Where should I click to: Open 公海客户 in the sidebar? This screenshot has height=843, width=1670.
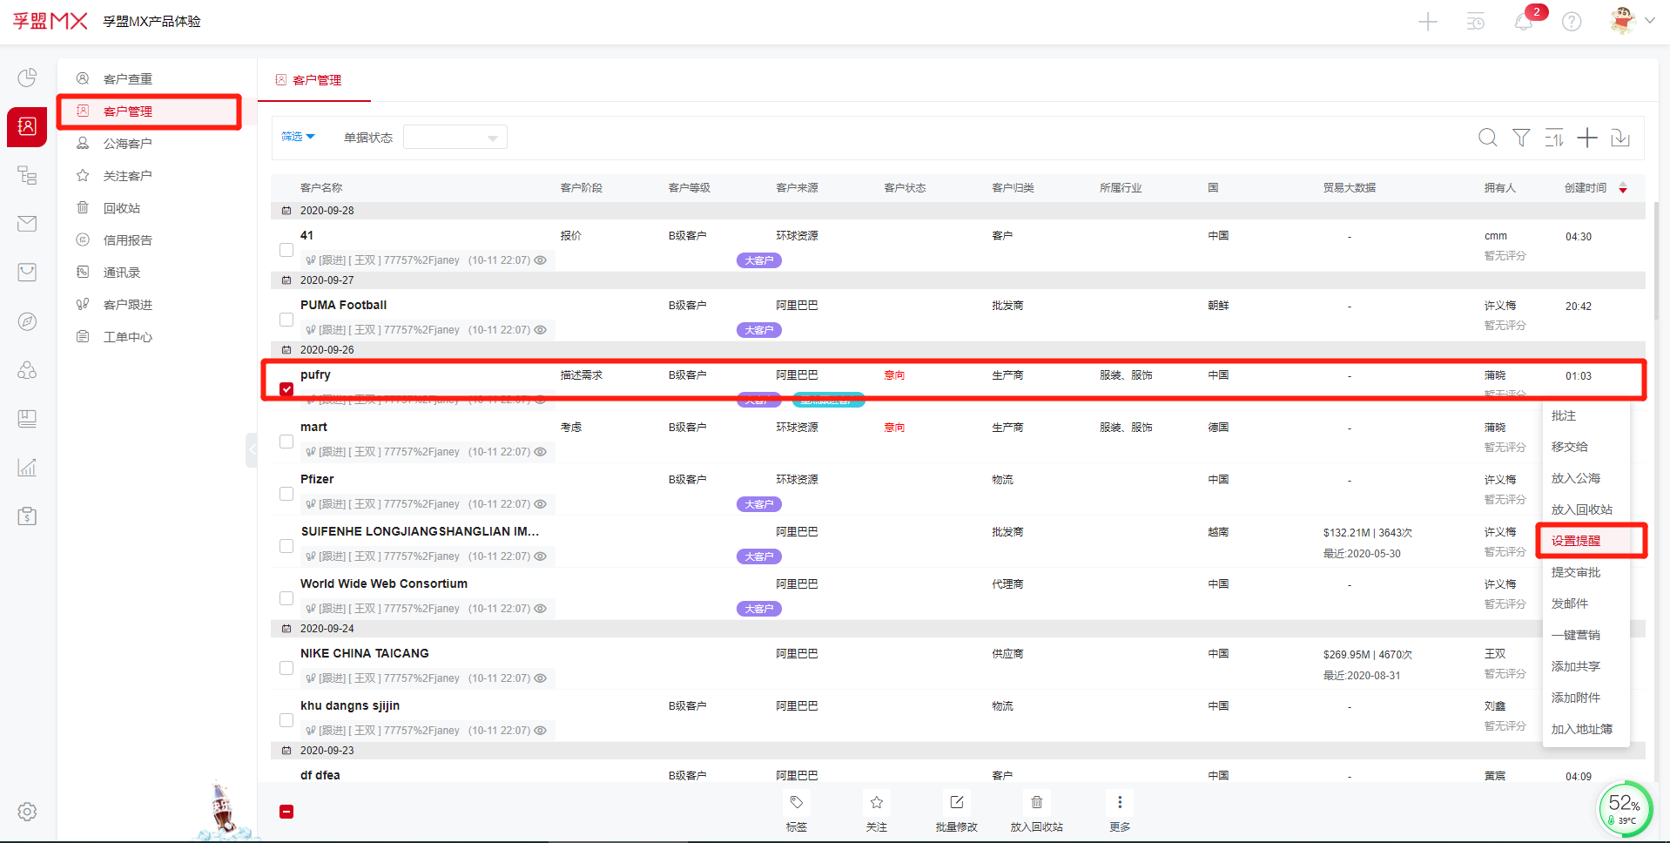pos(127,144)
